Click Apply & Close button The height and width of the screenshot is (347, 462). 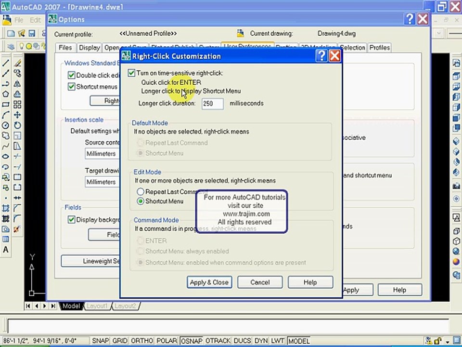(209, 282)
